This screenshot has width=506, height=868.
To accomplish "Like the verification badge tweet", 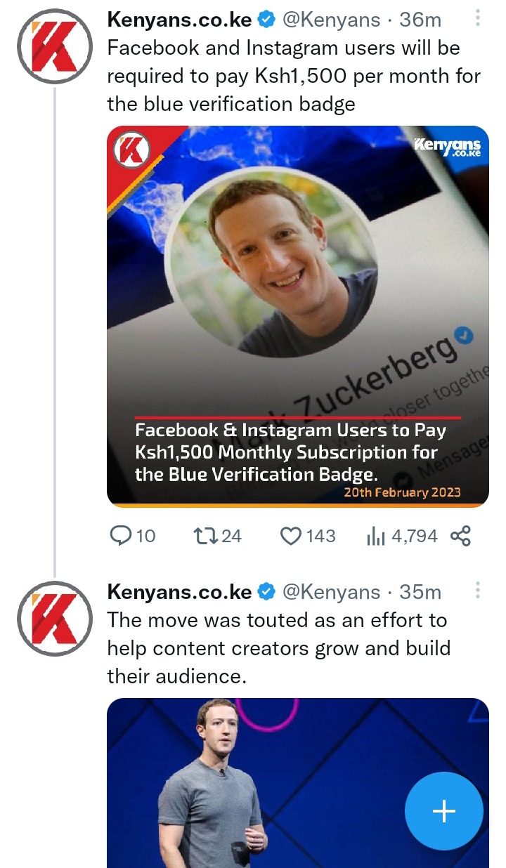I will pyautogui.click(x=291, y=537).
